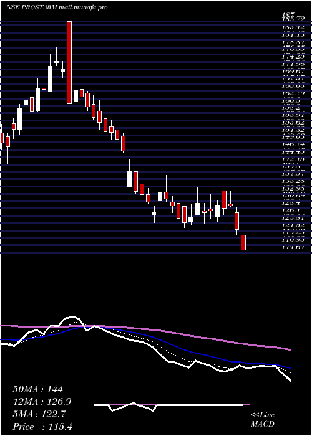Click inside the MACD indicator box
The width and height of the screenshot is (312, 436).
coord(172,405)
